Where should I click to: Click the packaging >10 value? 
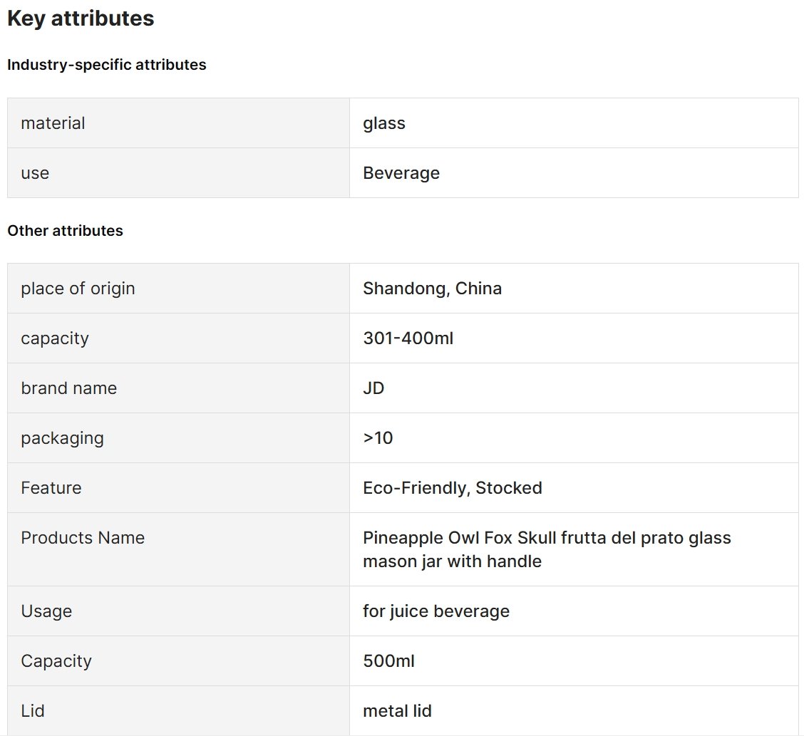(x=378, y=437)
